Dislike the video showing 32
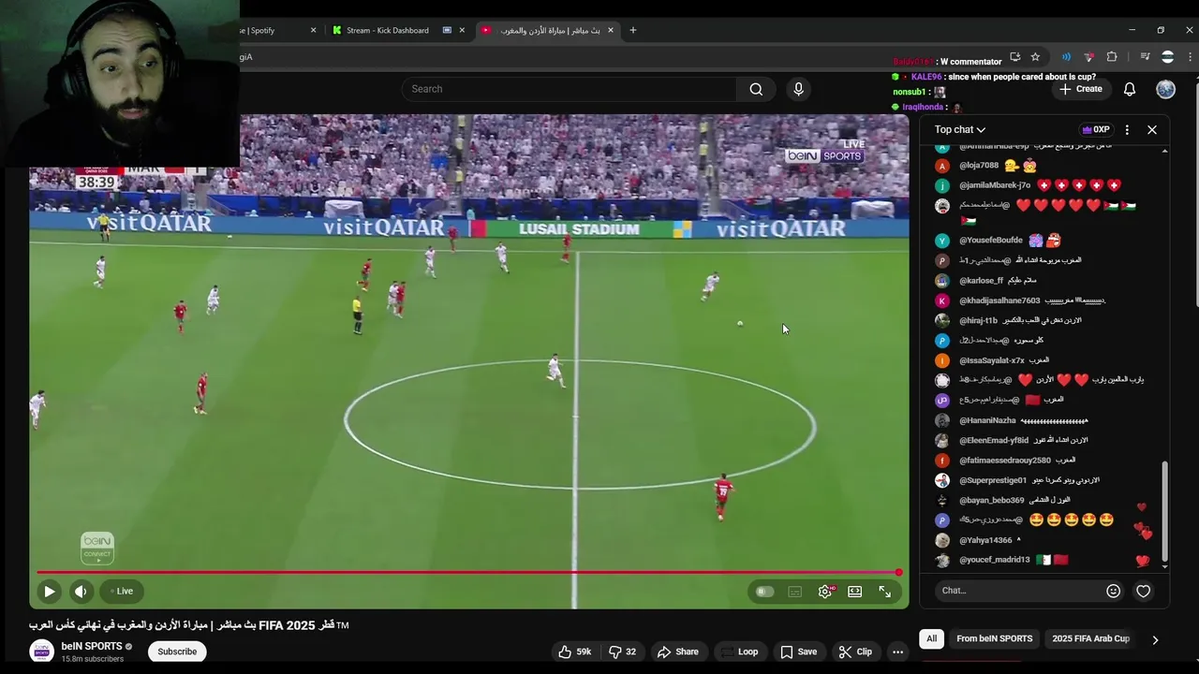This screenshot has height=674, width=1199. pos(623,652)
